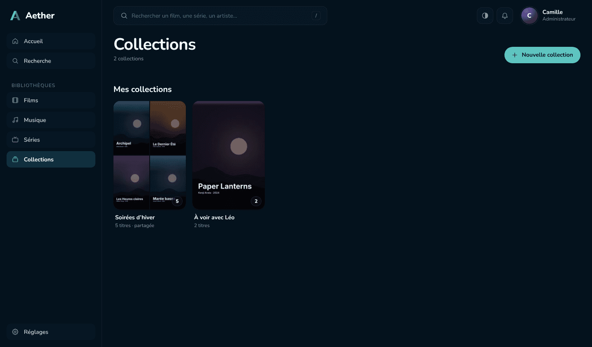
Task: Click the Aether brand name
Action: tap(40, 16)
